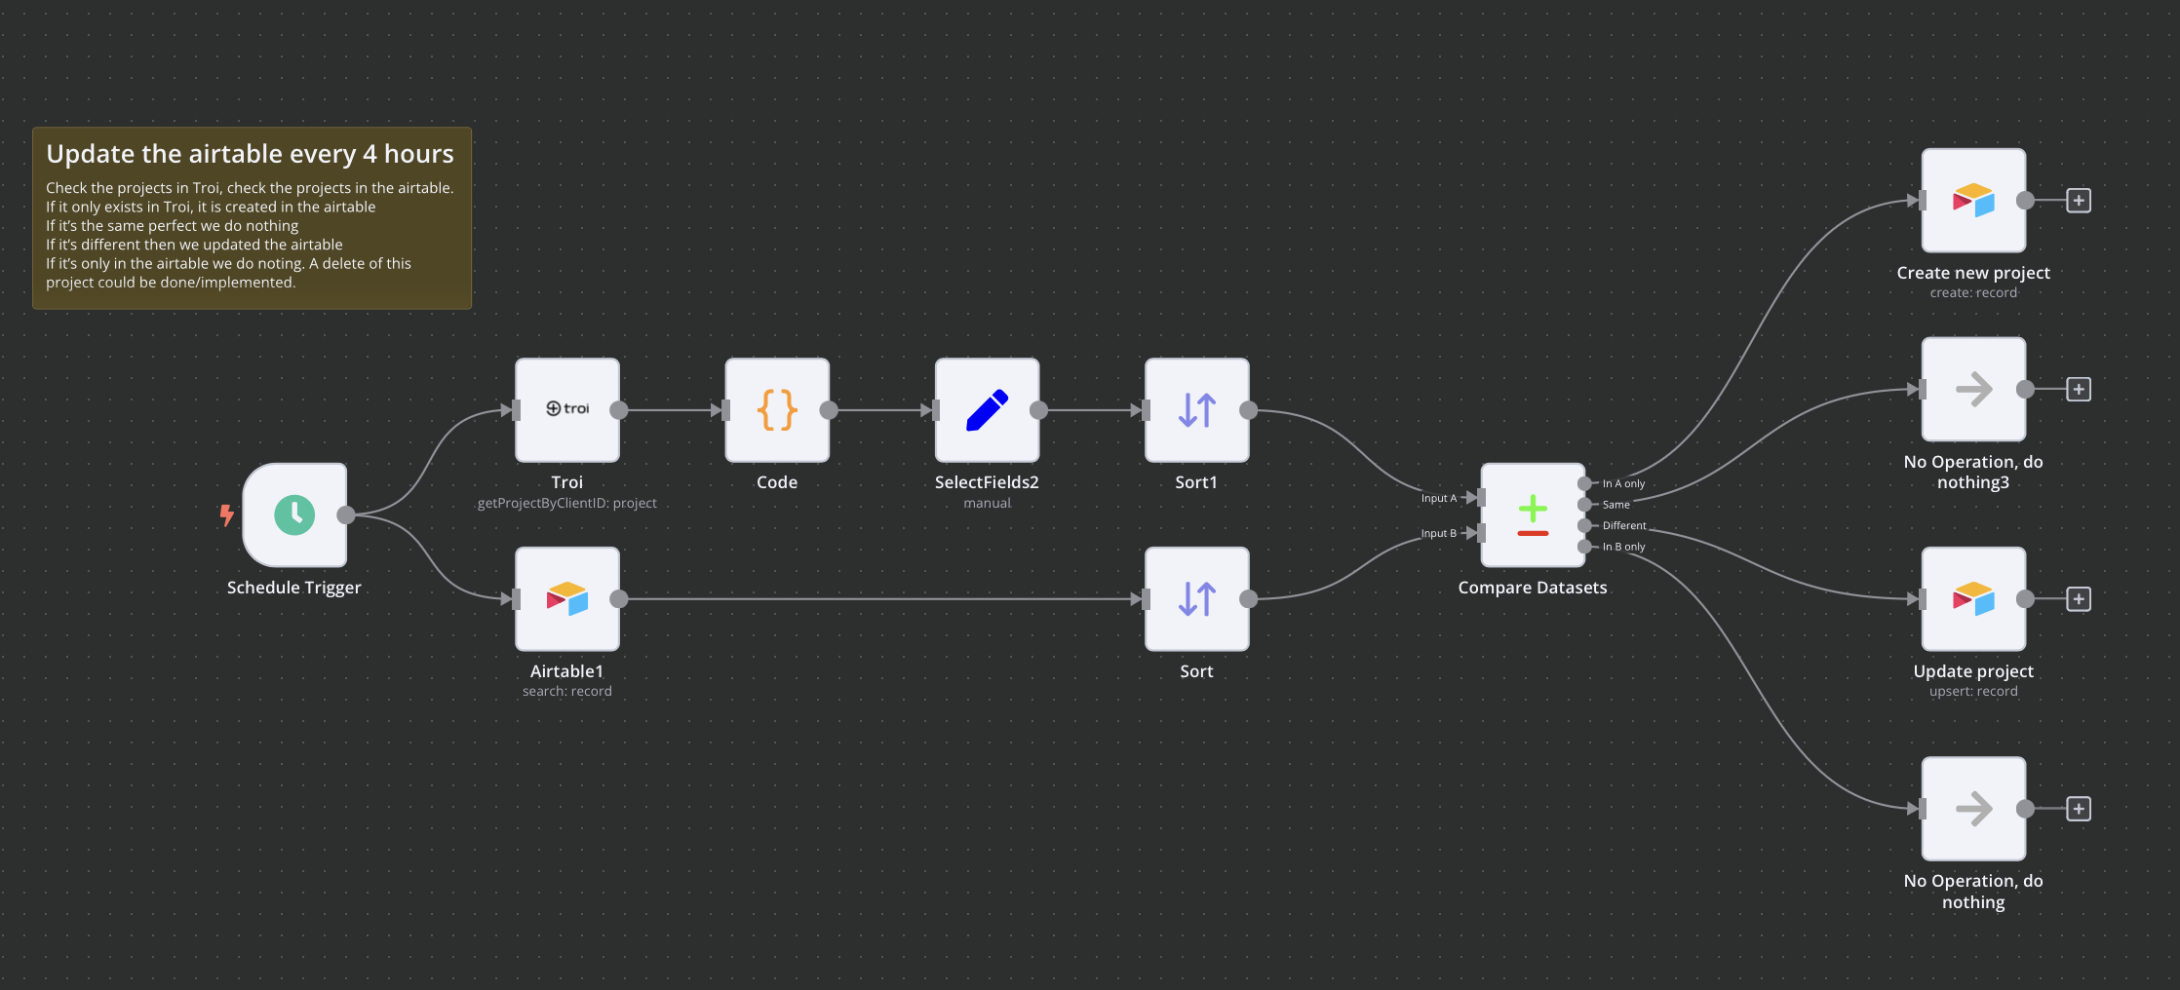Click the Compare Datasets node icon
Image resolution: width=2180 pixels, height=990 pixels.
[x=1531, y=514]
